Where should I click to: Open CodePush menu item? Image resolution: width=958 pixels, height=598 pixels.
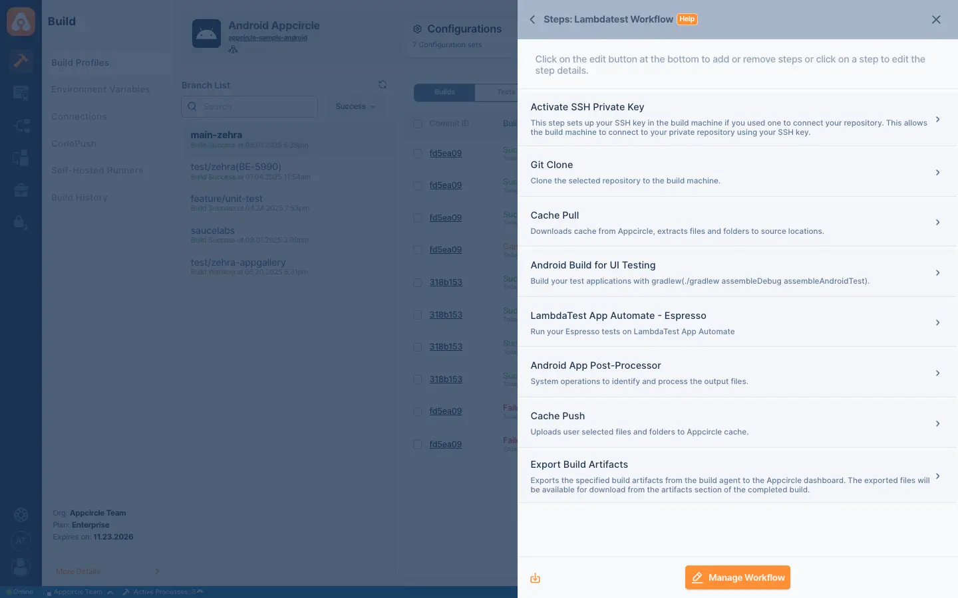pos(74,144)
